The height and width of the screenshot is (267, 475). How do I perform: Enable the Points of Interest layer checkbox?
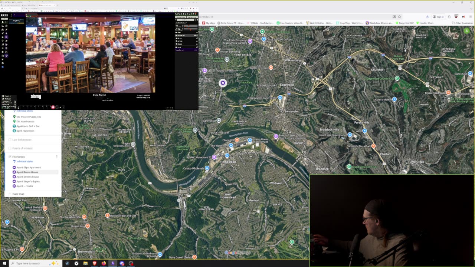coord(10,148)
